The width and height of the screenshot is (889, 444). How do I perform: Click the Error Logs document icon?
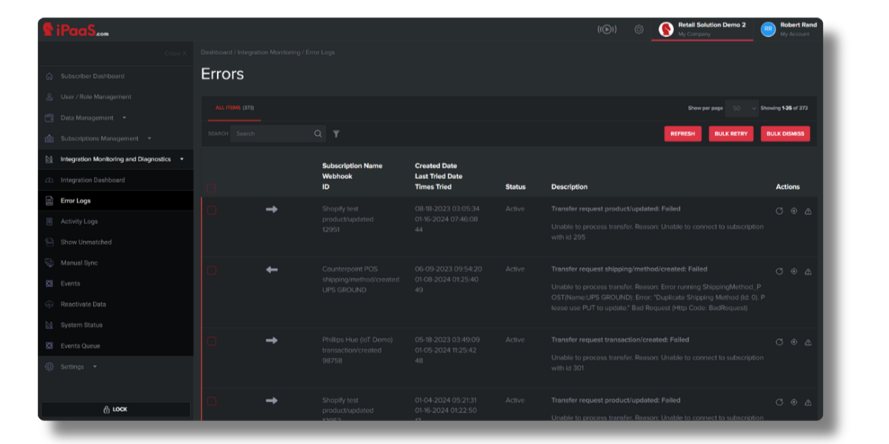click(x=49, y=201)
